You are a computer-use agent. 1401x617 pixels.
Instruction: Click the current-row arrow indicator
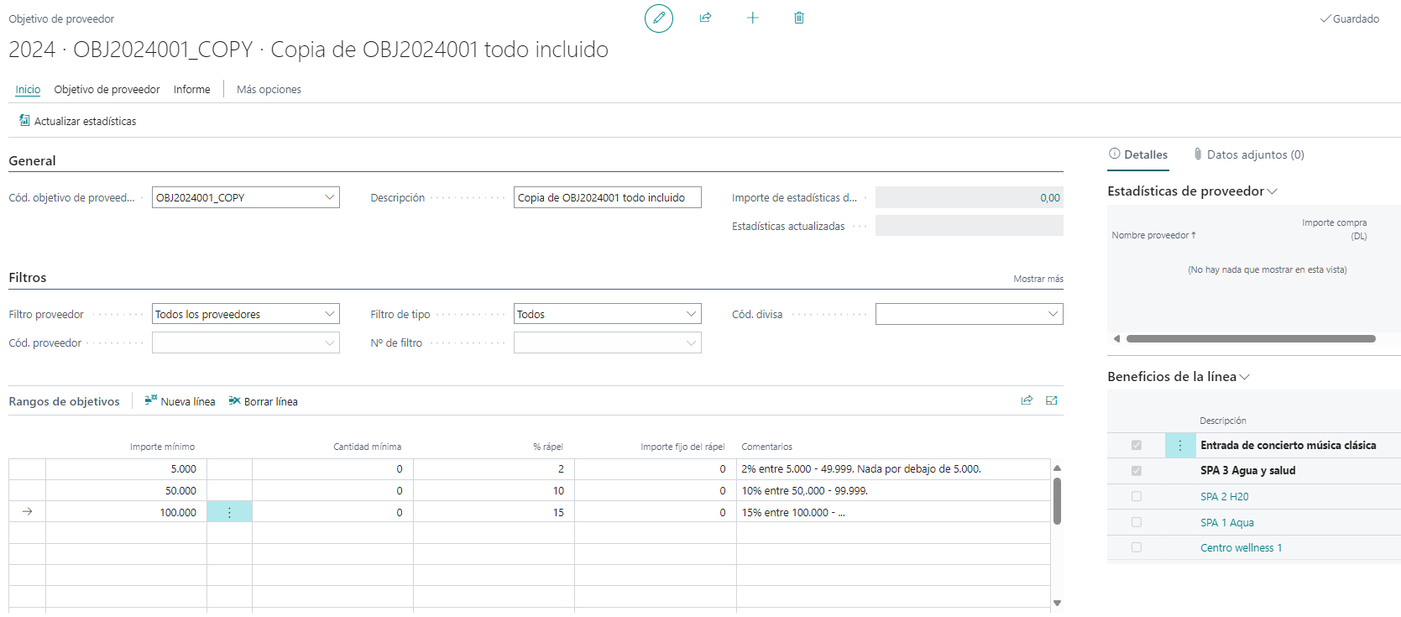click(27, 512)
